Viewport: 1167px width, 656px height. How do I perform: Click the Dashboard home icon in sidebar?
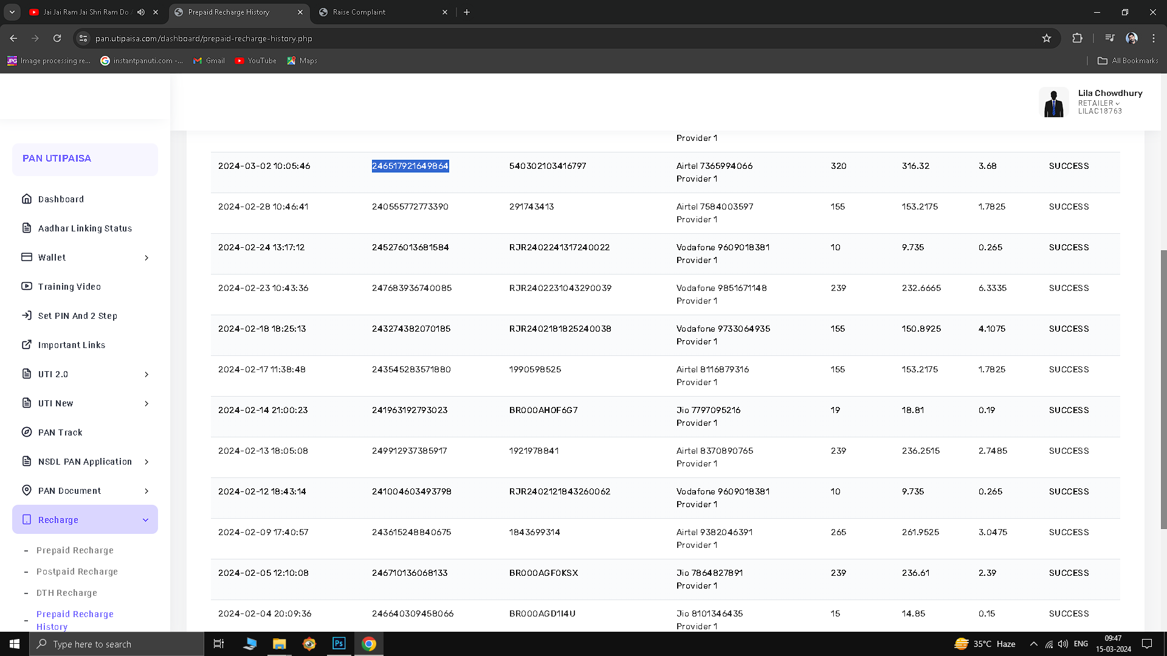tap(27, 199)
